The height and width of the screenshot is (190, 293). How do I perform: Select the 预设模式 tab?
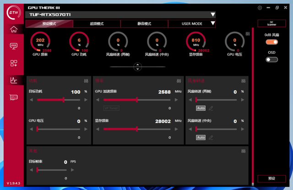[49, 24]
